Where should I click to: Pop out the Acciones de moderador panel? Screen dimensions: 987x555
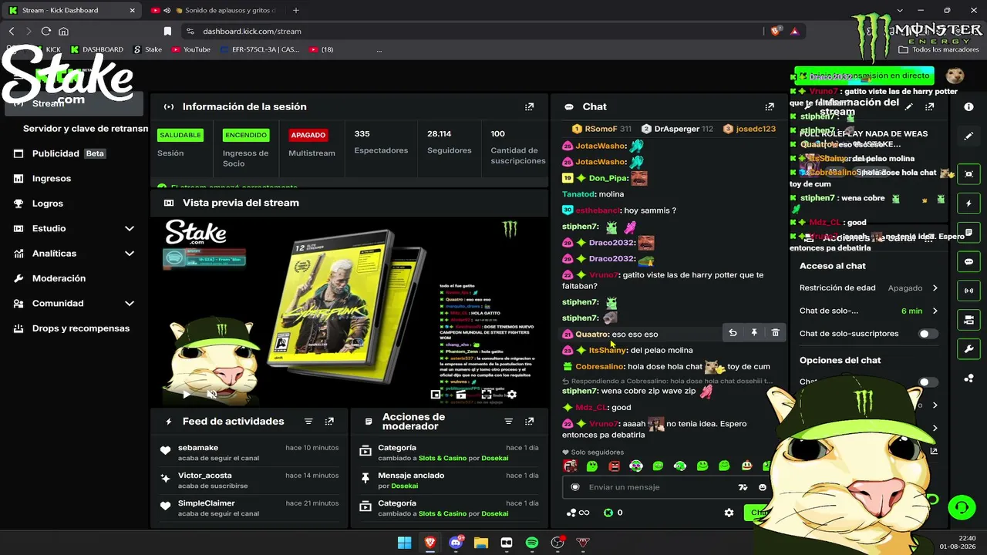click(x=529, y=422)
